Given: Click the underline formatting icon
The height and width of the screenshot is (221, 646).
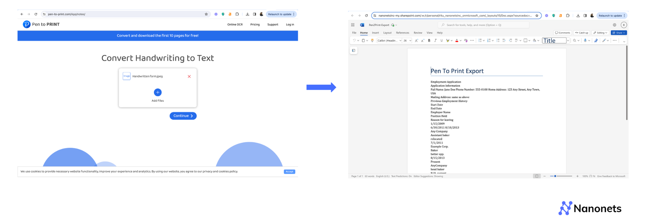Looking at the screenshot, I should pos(441,41).
